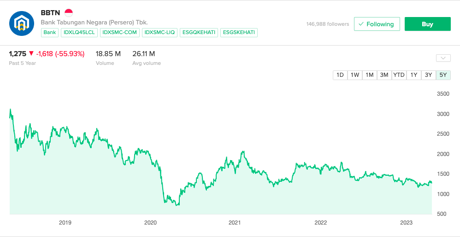Click the BBTN company logo icon
Viewport: 460px width, 237px height.
coord(22,23)
